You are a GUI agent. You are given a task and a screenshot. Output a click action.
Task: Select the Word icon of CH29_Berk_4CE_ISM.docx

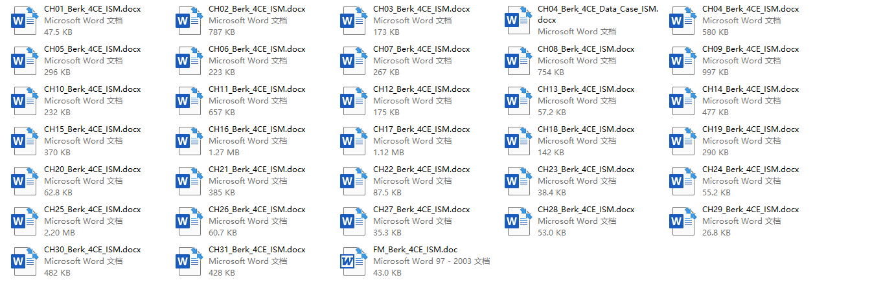coord(683,221)
